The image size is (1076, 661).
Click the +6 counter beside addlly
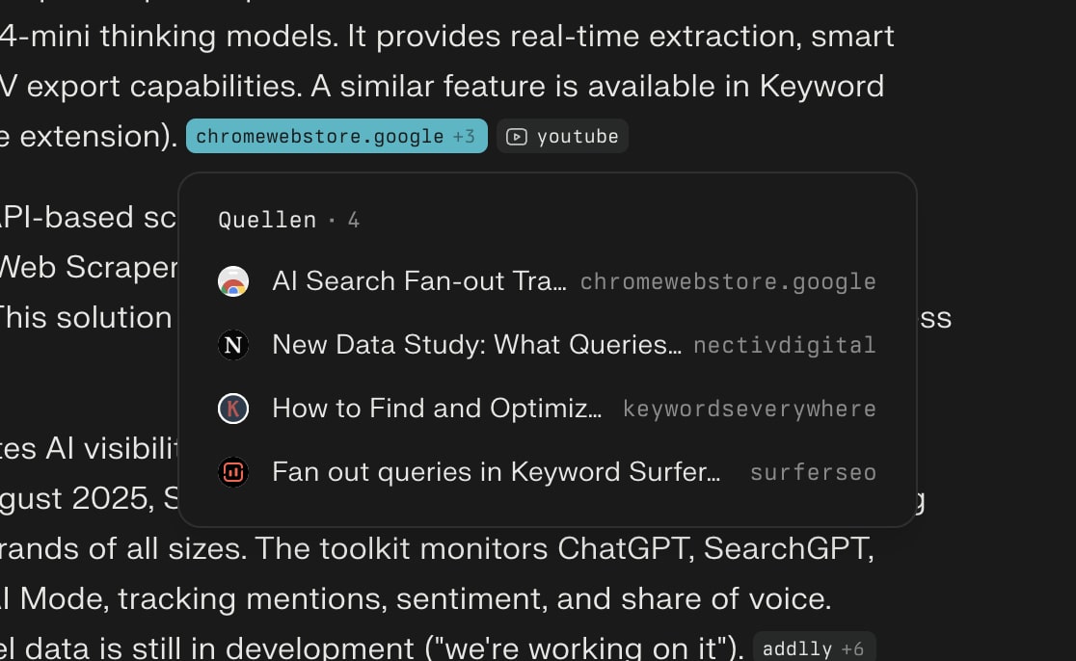[x=852, y=648]
